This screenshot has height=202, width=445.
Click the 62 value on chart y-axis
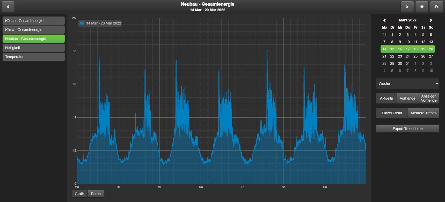[x=75, y=51]
